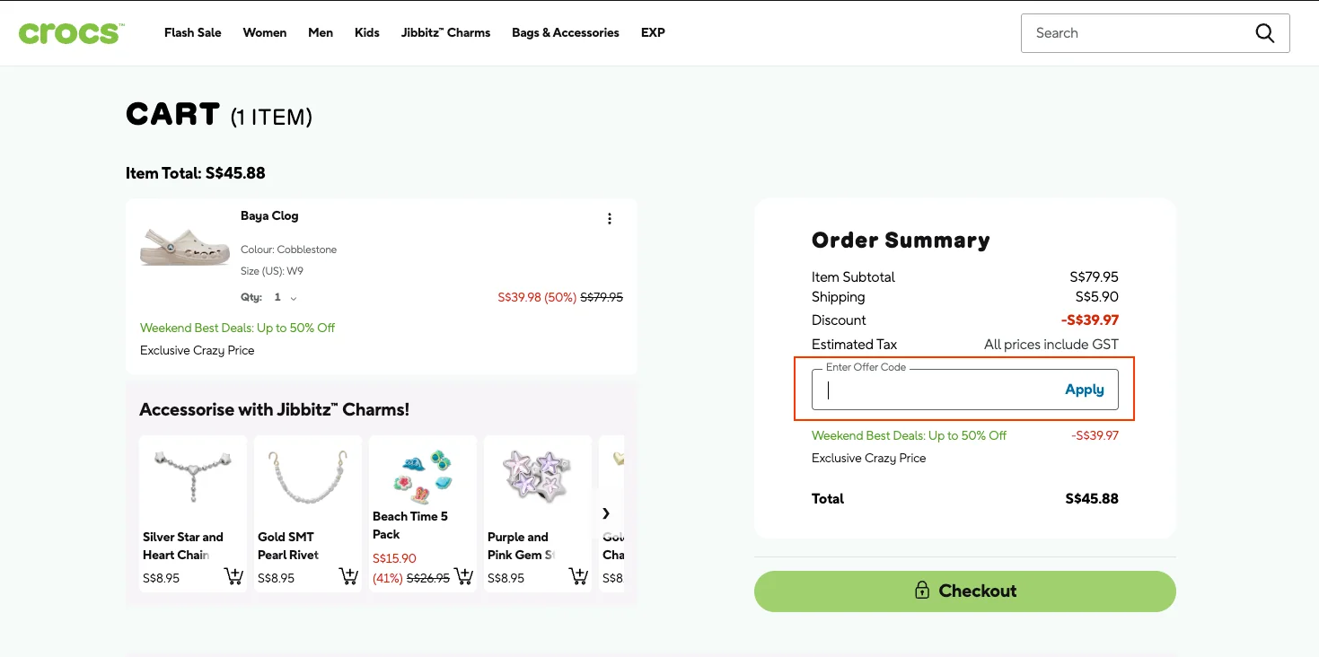Open the Flash Sale menu
The width and height of the screenshot is (1319, 657).
coord(193,33)
